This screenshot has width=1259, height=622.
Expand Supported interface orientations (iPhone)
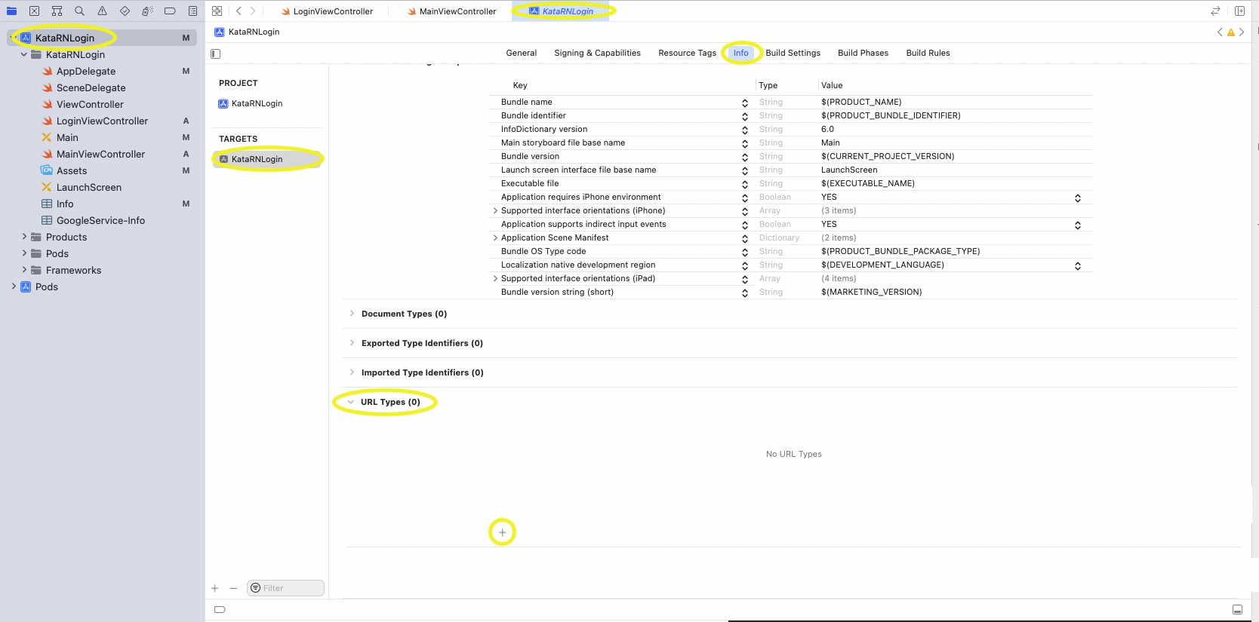click(495, 211)
